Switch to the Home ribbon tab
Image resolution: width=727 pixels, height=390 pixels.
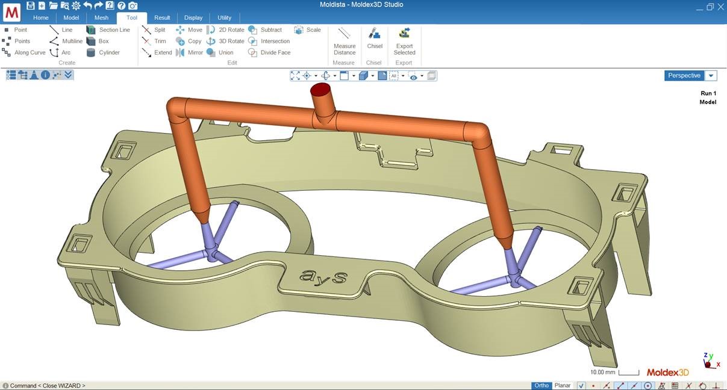click(41, 18)
